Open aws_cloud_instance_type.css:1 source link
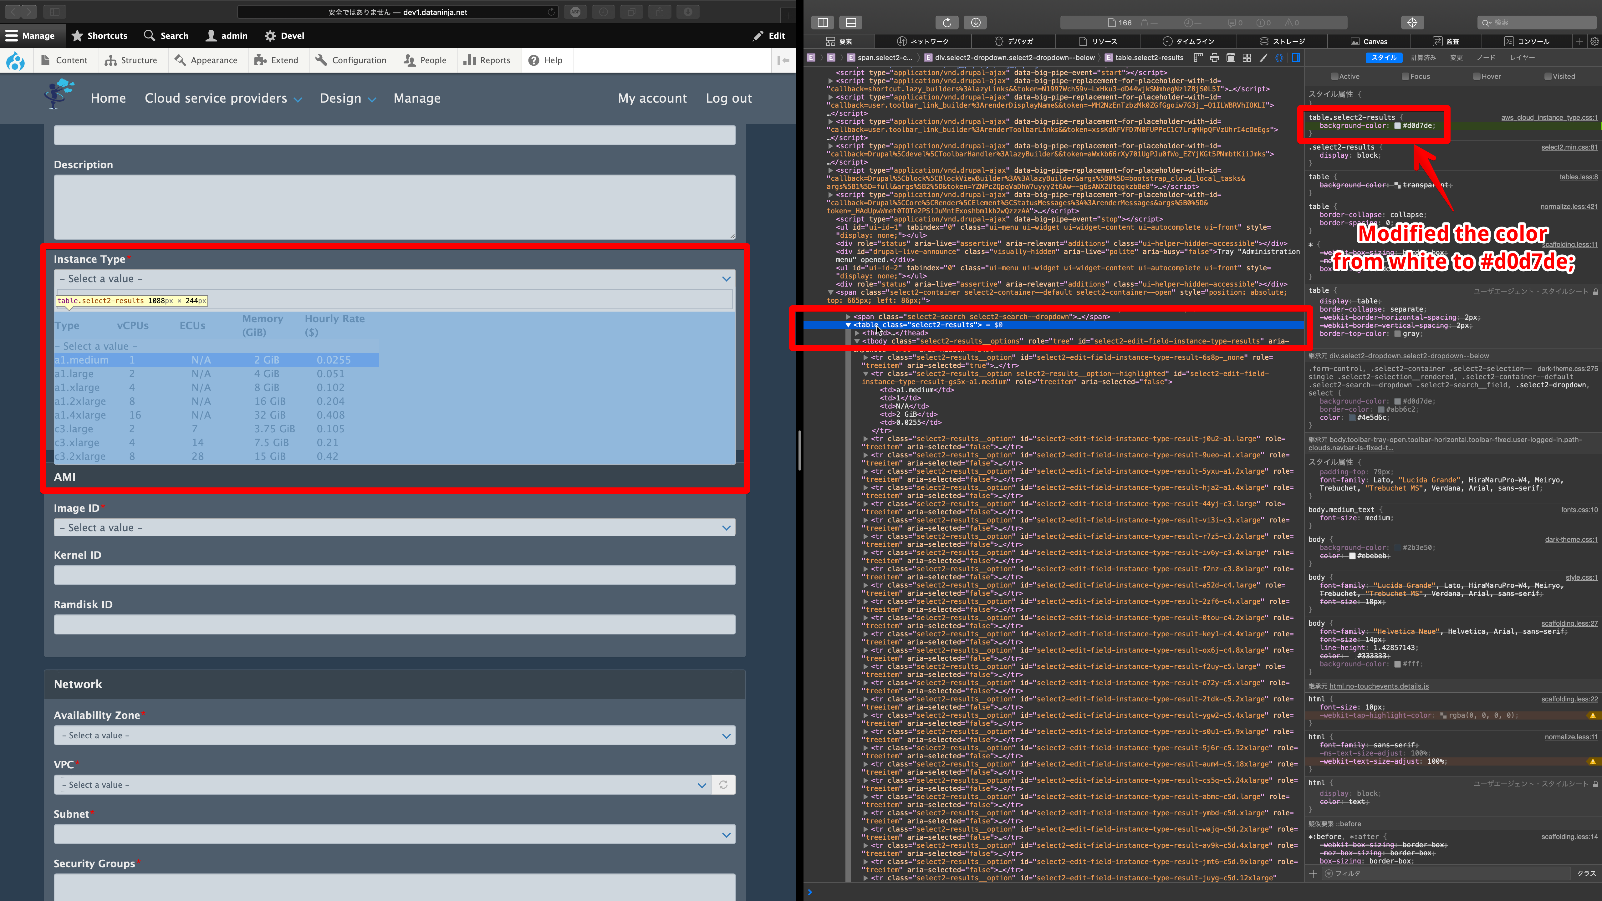The height and width of the screenshot is (901, 1602). pos(1549,118)
